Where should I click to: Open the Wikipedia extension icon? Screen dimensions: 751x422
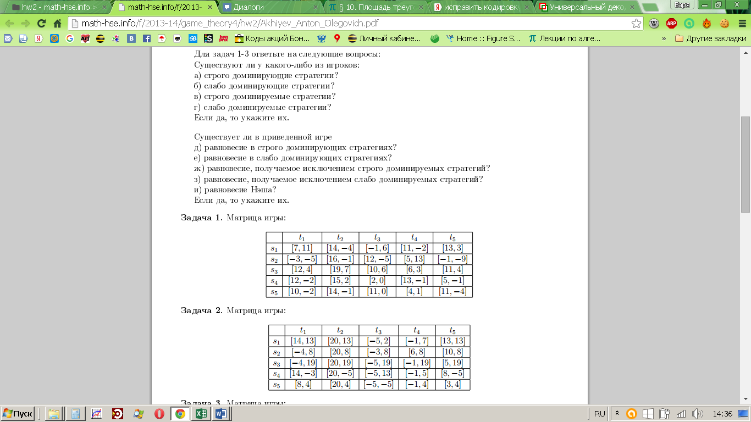coord(654,24)
